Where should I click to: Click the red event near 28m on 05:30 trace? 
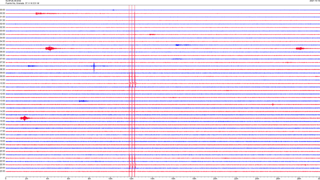pyautogui.click(x=300, y=48)
